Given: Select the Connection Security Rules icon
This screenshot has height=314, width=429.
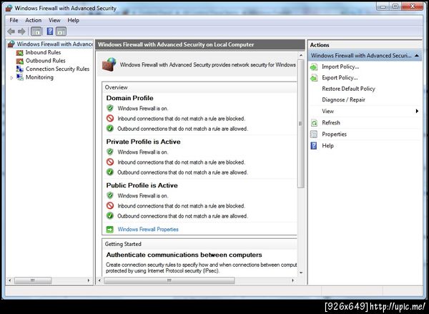Looking at the screenshot, I should point(20,69).
